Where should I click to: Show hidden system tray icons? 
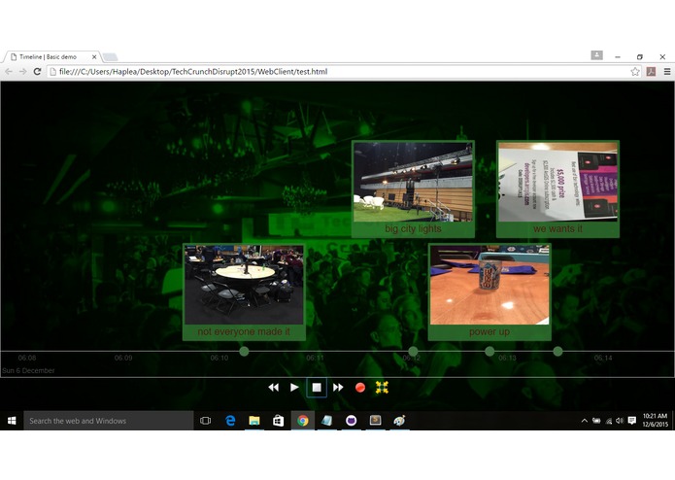584,421
